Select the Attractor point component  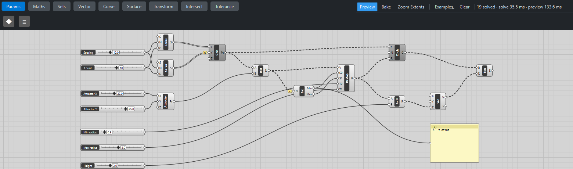(166, 101)
